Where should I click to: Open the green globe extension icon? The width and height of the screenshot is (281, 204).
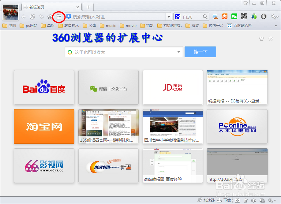(254, 17)
